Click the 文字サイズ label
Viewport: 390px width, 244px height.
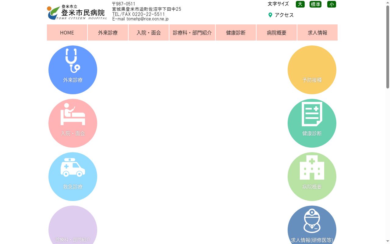coord(278,4)
